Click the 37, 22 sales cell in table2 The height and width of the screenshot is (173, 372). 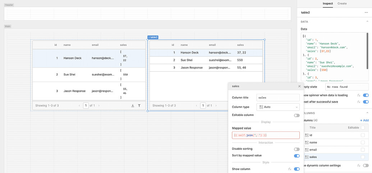[x=242, y=53]
